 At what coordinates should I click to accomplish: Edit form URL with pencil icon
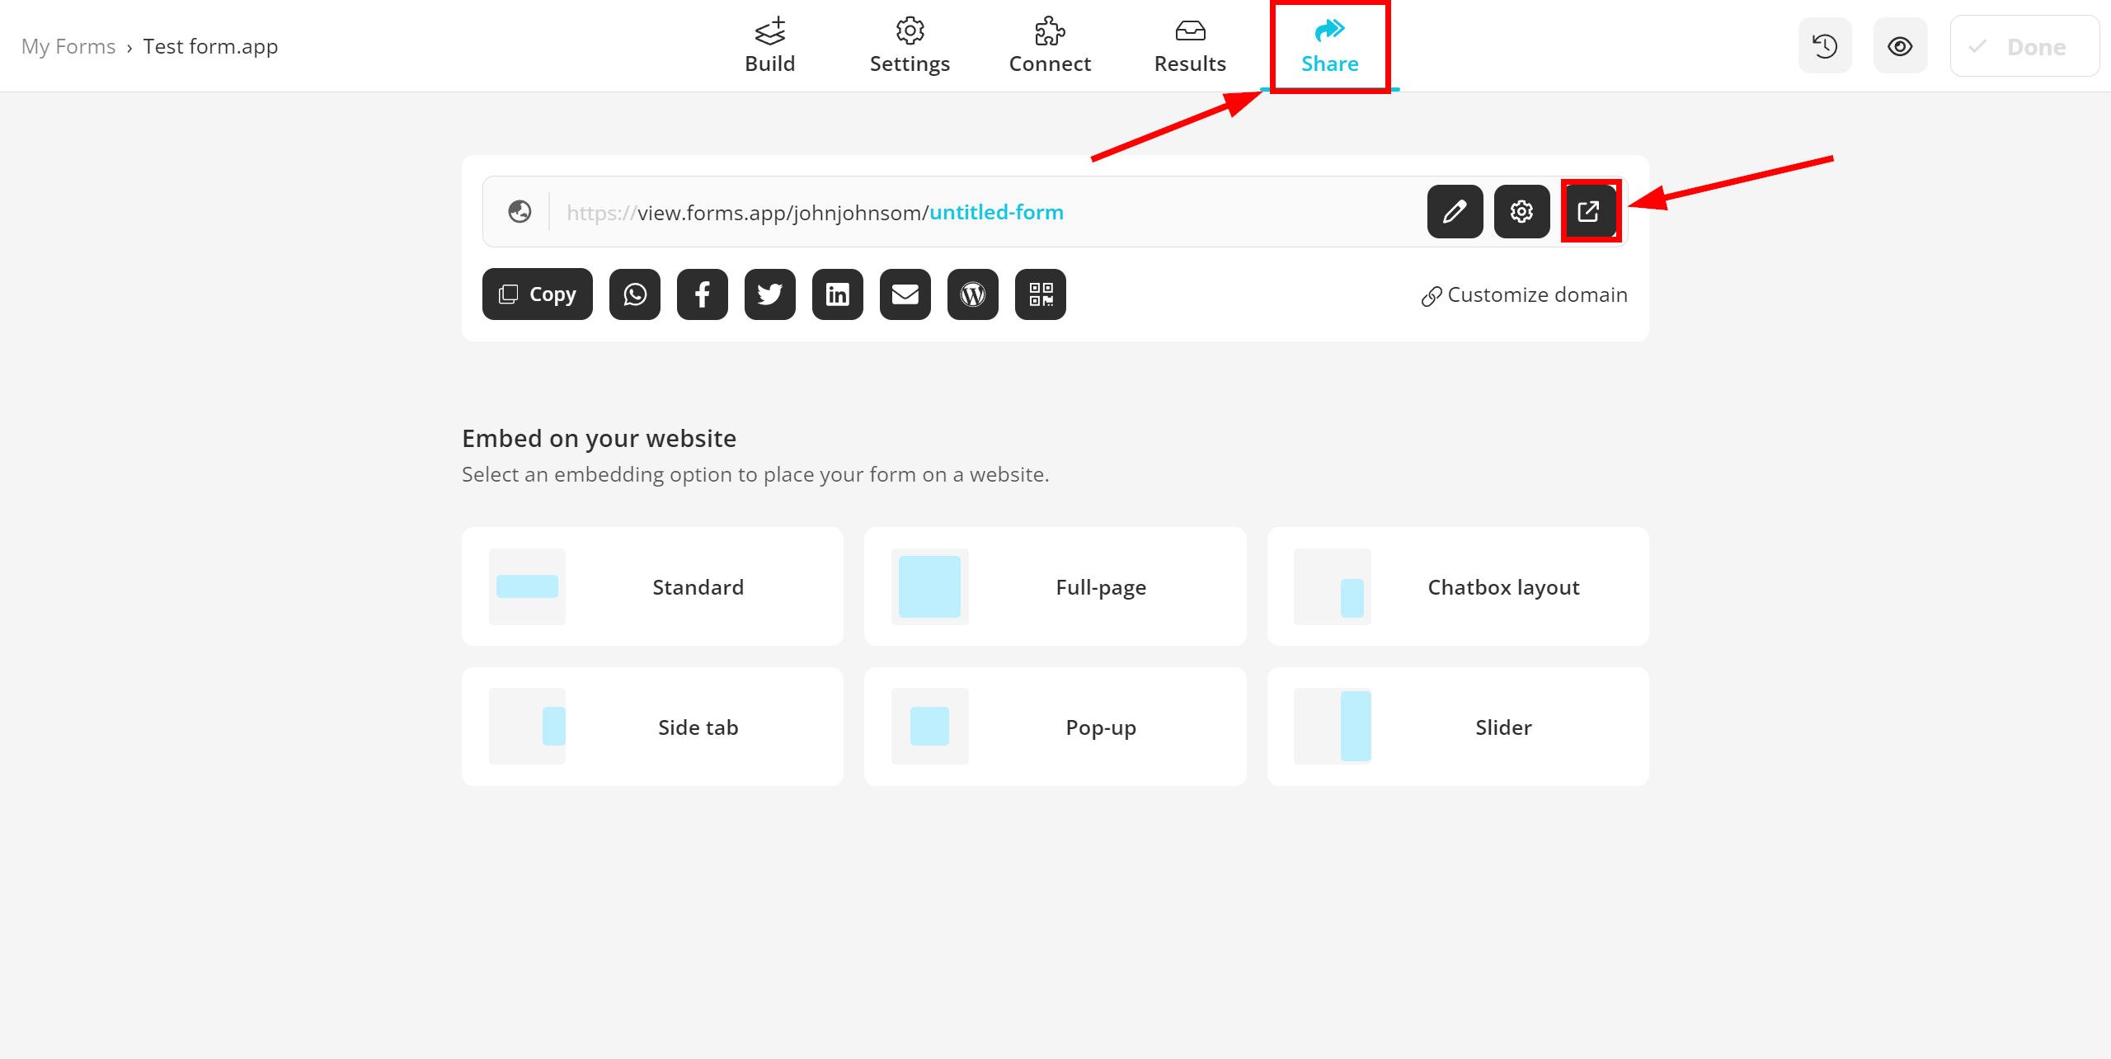[1455, 212]
